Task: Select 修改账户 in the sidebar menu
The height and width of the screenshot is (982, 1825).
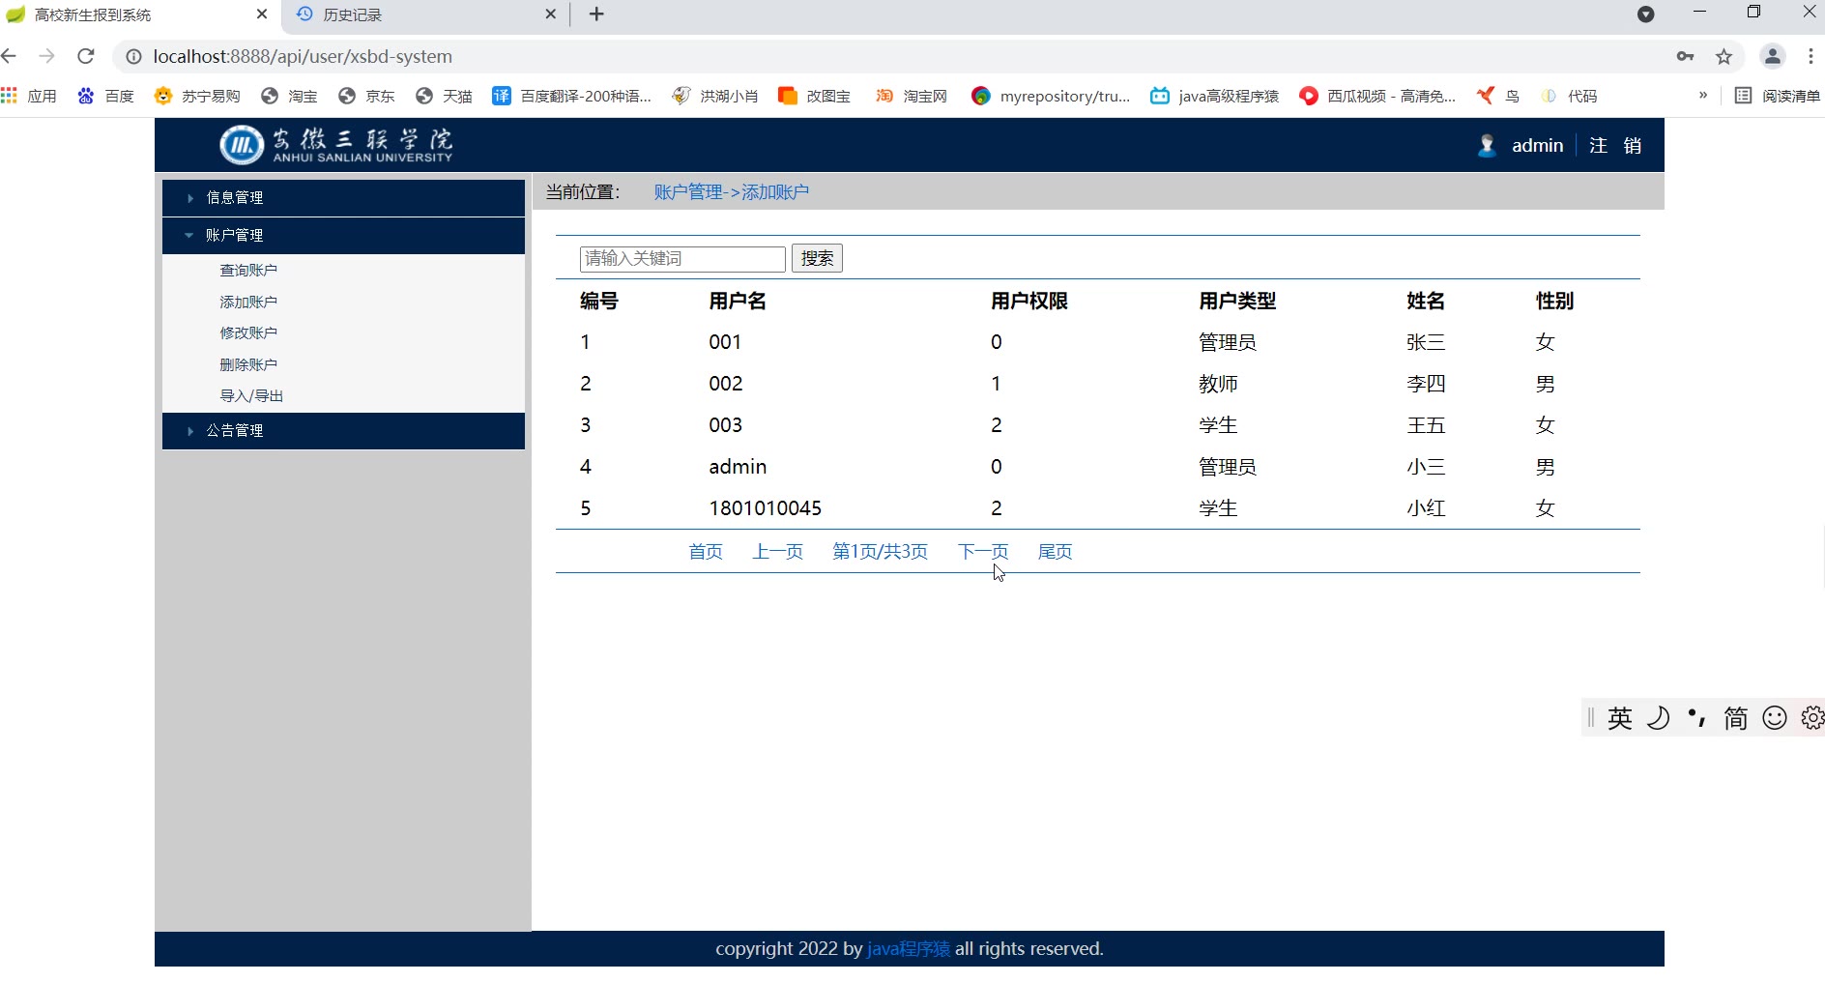Action: 248,332
